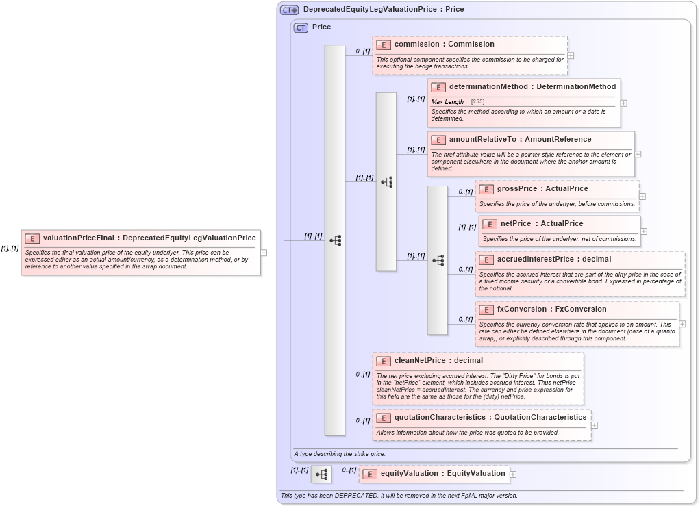Click the 'This type has been DEPRECATED' note
The width and height of the screenshot is (700, 506).
click(x=399, y=496)
